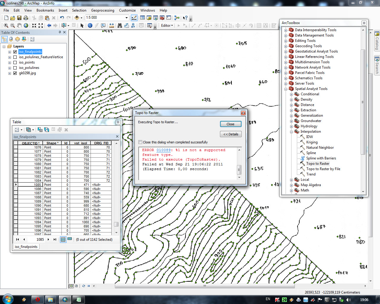Image resolution: width=380 pixels, height=304 pixels.
Task: Enable the iso_points layer checkbox
Action: [x=15, y=62]
